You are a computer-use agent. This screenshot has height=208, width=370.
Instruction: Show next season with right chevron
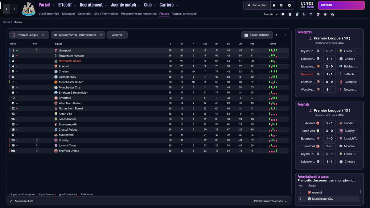pos(285,35)
